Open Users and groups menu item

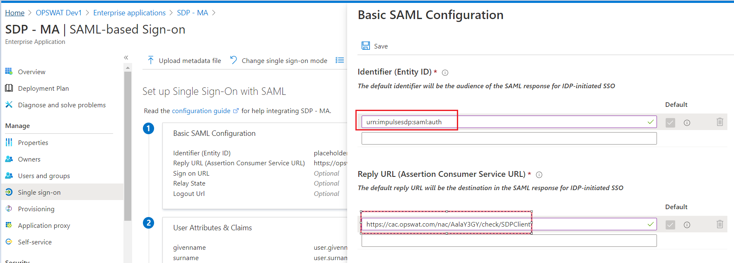click(43, 176)
